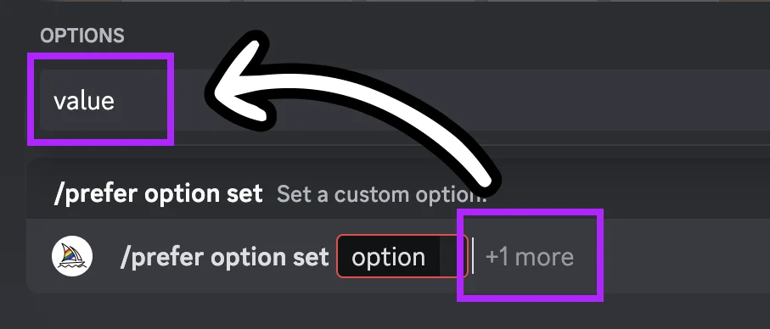Click the Midjourney sailboat bot avatar
Image resolution: width=770 pixels, height=329 pixels.
click(x=72, y=256)
